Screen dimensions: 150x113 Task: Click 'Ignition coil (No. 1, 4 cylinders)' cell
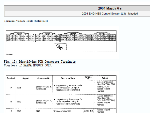pyautogui.click(x=43, y=88)
